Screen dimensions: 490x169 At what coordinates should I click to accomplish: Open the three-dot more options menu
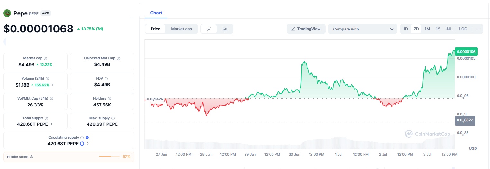[x=477, y=29]
